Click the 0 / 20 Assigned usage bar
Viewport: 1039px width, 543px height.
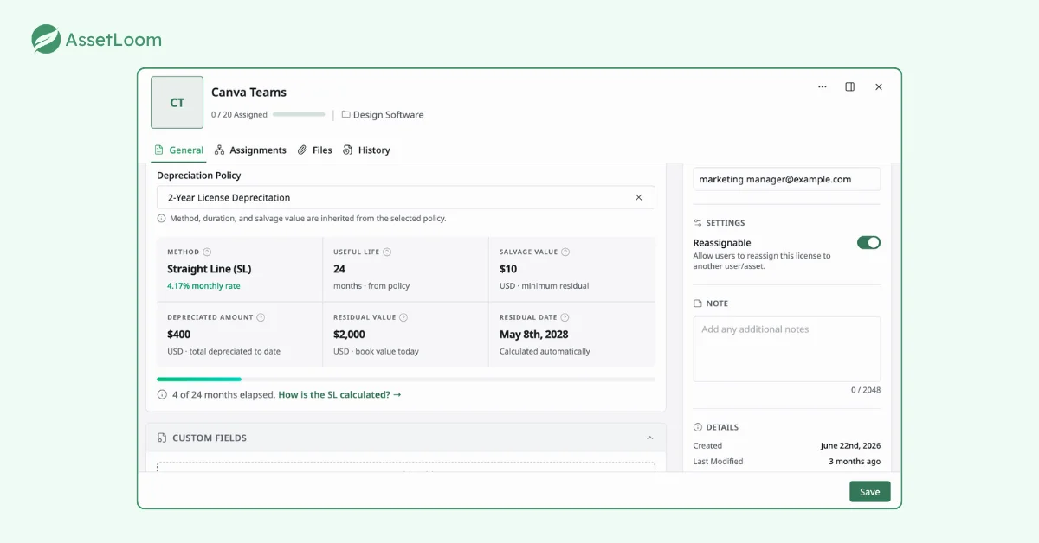pos(299,114)
